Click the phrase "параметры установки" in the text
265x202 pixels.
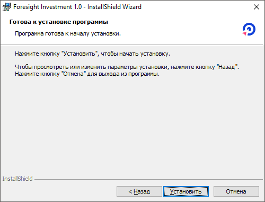pyautogui.click(x=137, y=67)
